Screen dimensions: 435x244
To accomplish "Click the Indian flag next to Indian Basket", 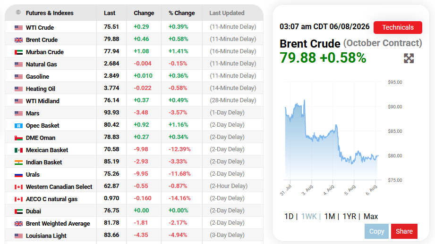I will tap(18, 163).
